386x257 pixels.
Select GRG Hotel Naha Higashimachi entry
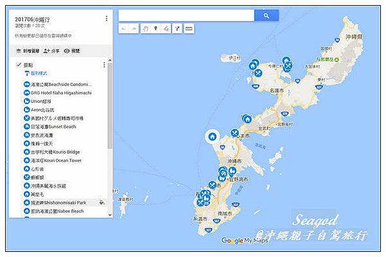[x=58, y=93]
